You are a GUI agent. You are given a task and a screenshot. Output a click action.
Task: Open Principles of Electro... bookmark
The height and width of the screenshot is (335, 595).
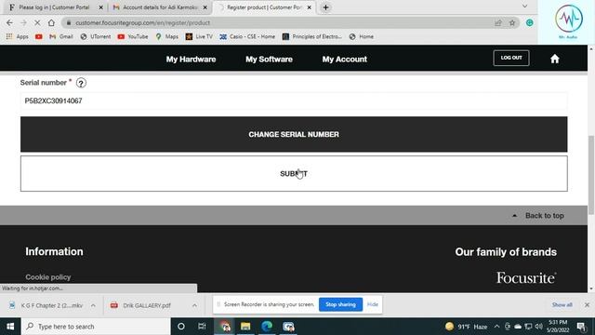312,36
